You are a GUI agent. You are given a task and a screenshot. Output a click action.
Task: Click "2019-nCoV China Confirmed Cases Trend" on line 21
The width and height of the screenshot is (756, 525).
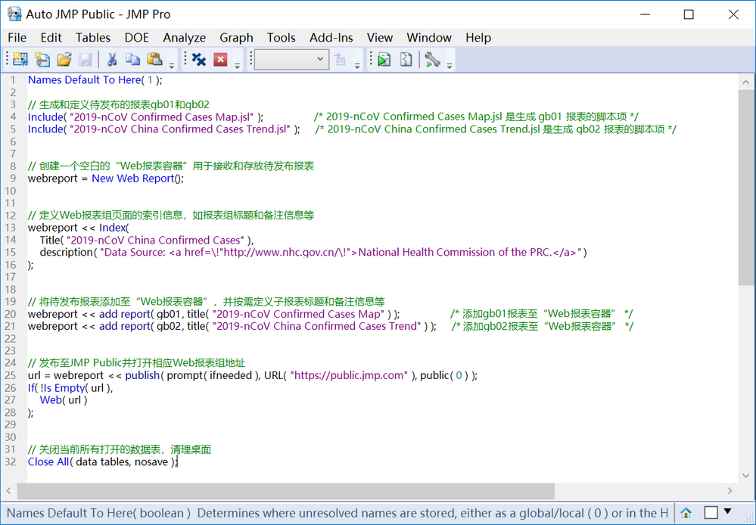(x=317, y=326)
